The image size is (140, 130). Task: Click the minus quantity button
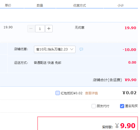pyautogui.click(x=31, y=29)
